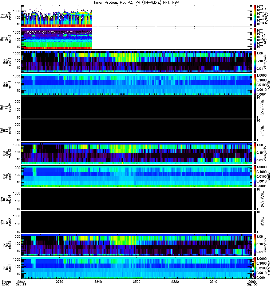Screen dimensions: 273x292
Task: Click the tha fff edc34 color scale bar
Action: click(254, 16)
